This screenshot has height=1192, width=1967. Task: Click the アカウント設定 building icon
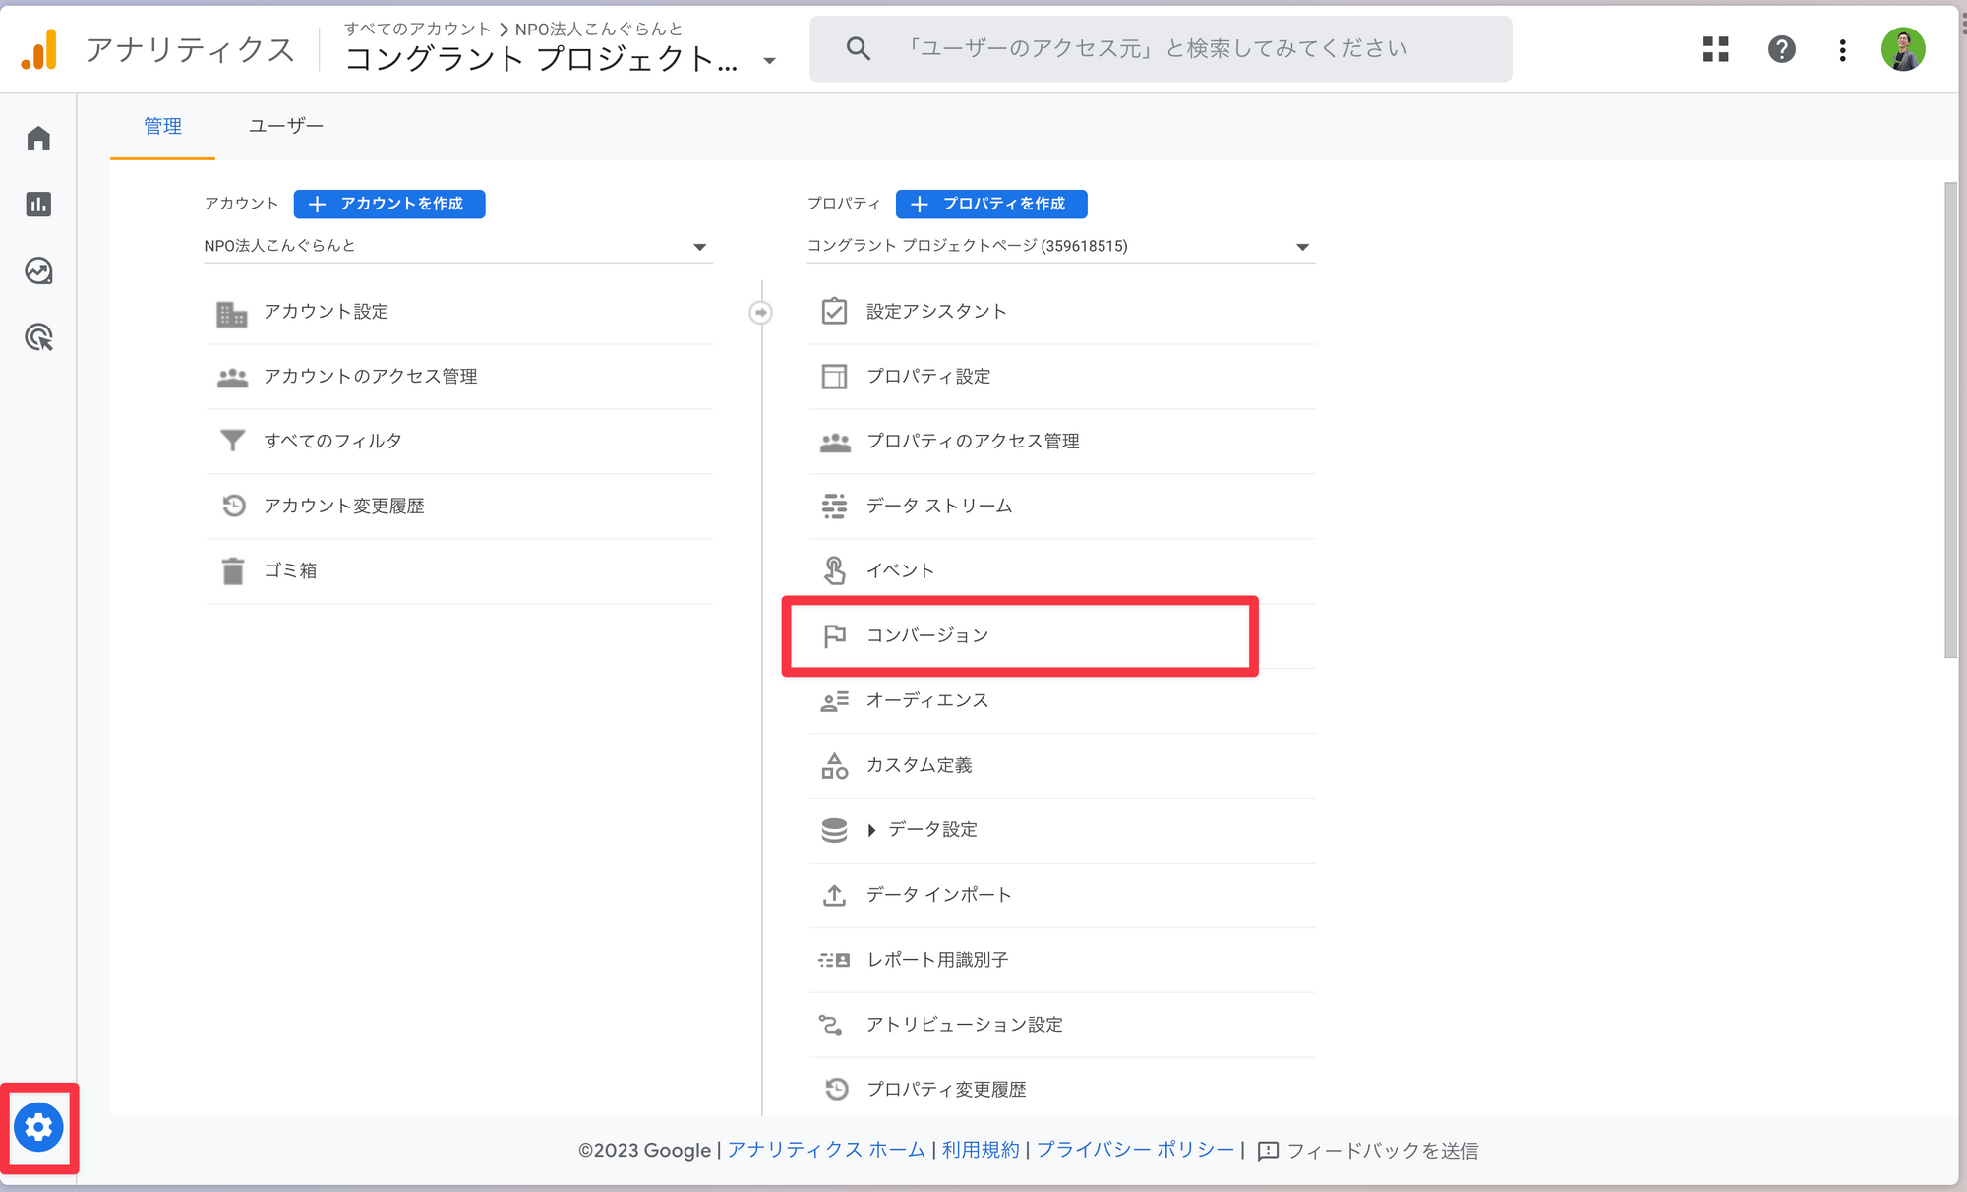pos(232,313)
